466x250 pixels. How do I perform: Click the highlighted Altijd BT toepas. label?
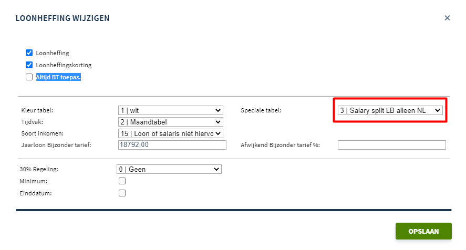58,77
